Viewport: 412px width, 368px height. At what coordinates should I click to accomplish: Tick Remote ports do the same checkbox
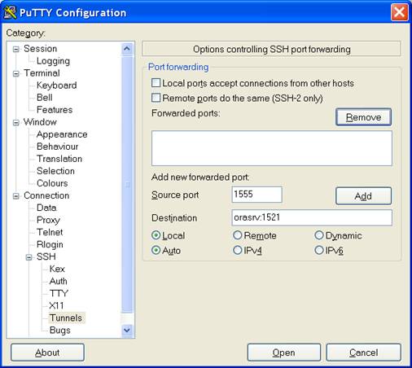click(156, 98)
